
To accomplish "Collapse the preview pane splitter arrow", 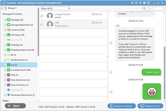I will (108, 57).
